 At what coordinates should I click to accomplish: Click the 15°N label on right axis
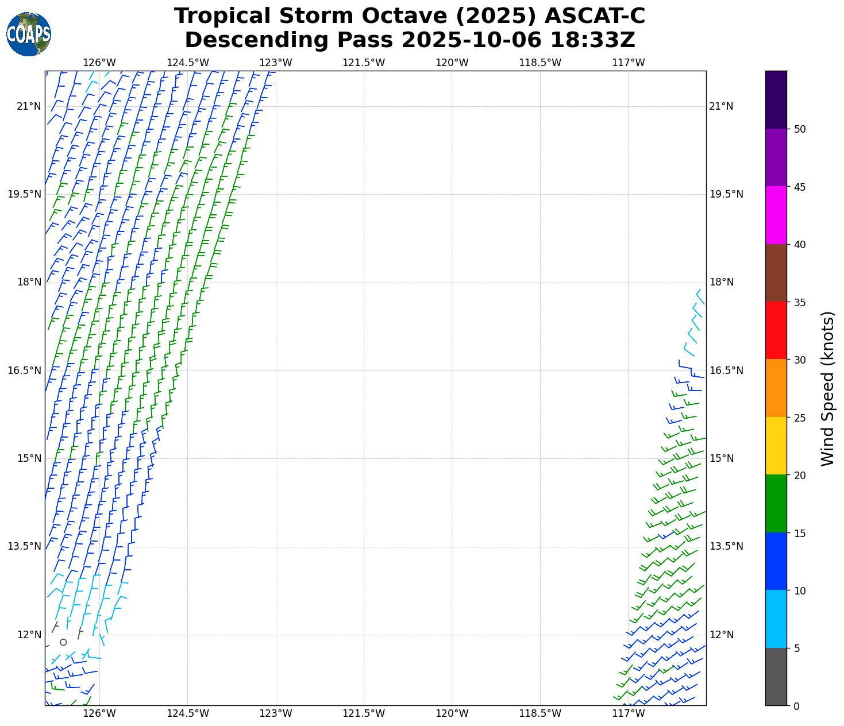[x=722, y=458]
